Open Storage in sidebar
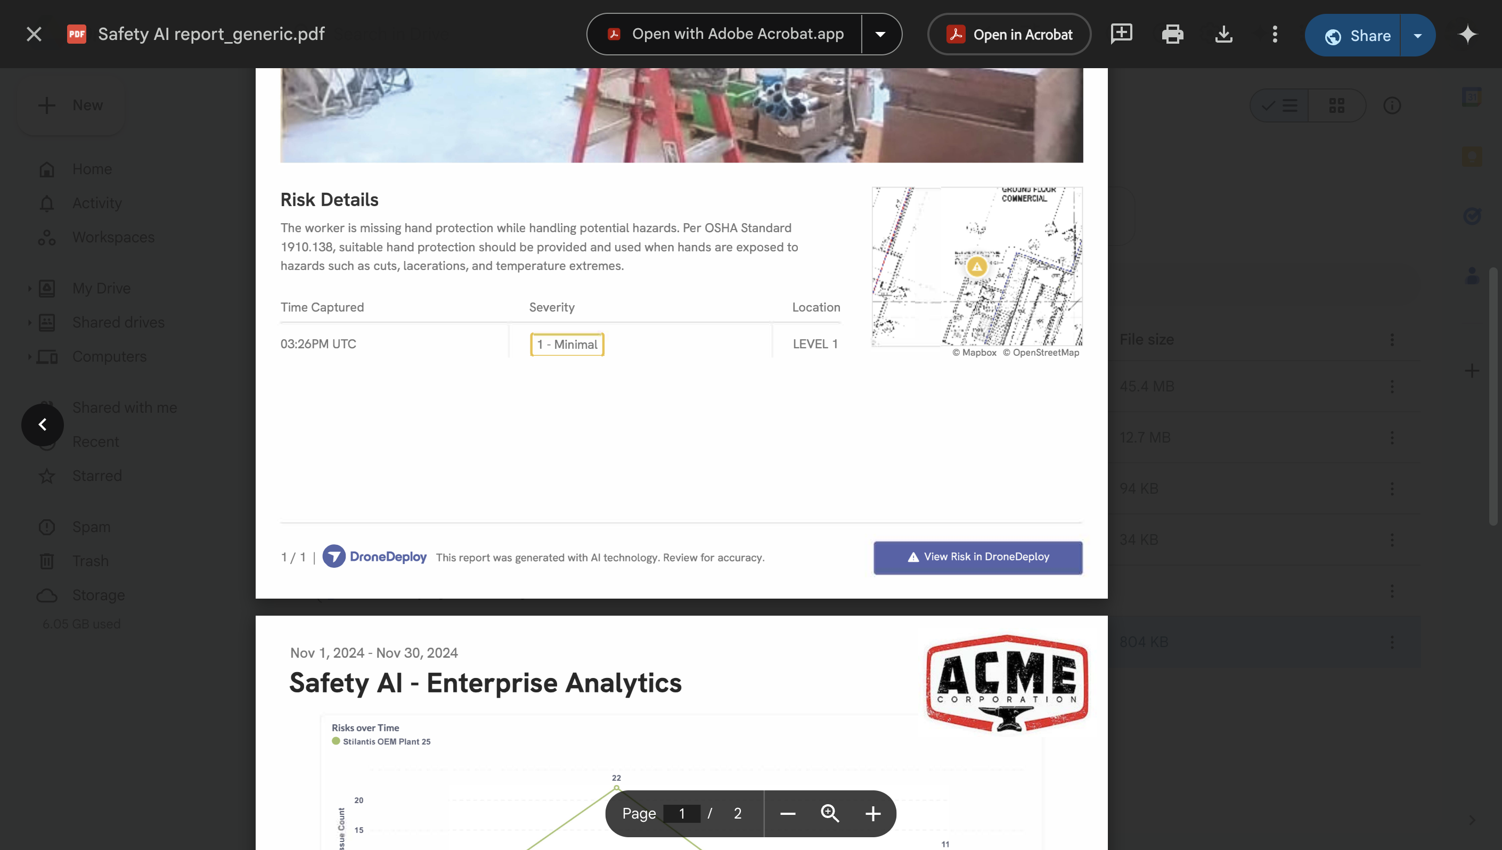This screenshot has width=1502, height=850. [x=98, y=595]
